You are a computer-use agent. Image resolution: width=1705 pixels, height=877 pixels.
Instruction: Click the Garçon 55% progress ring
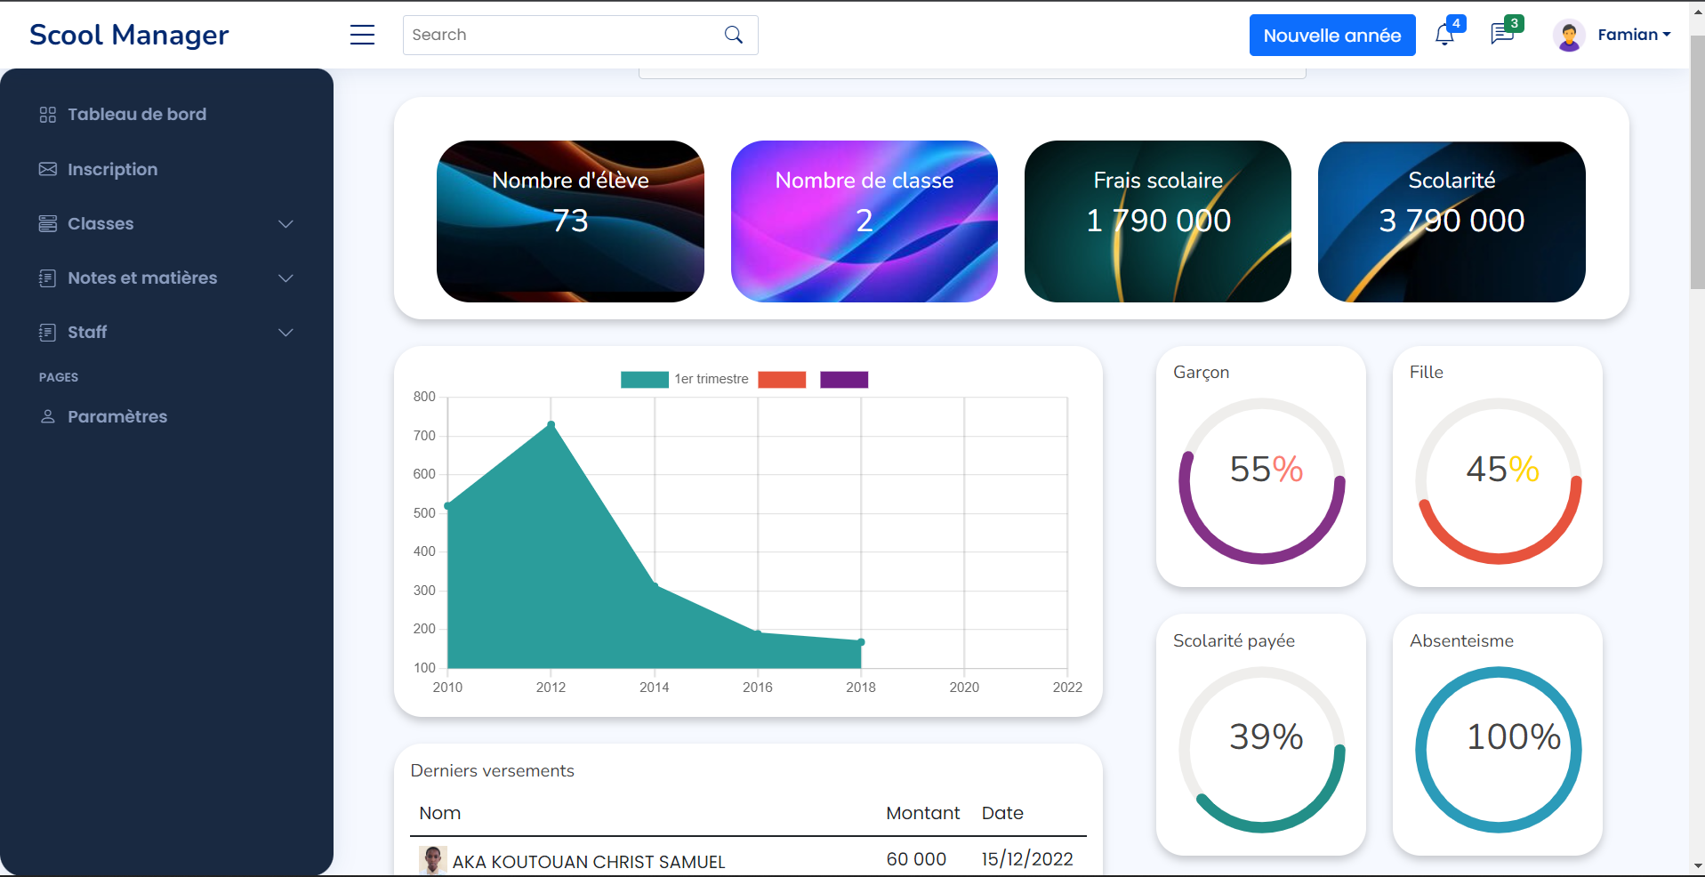[1262, 481]
